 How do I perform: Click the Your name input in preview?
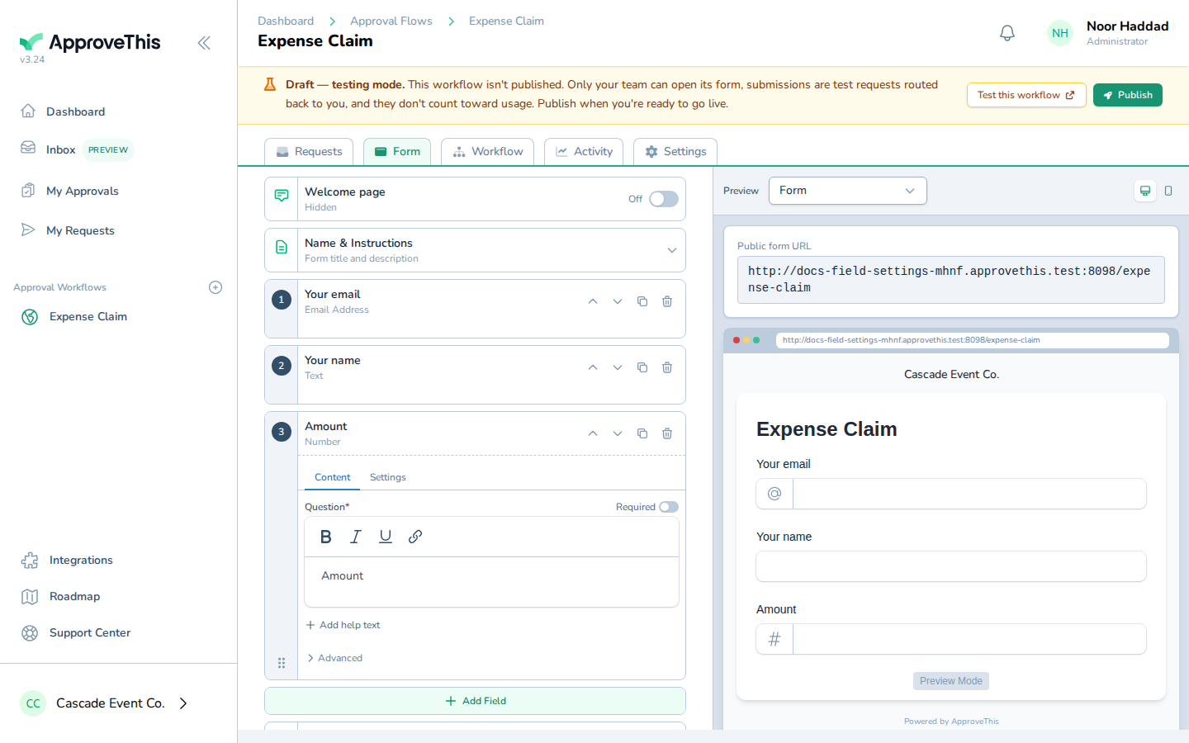click(951, 566)
